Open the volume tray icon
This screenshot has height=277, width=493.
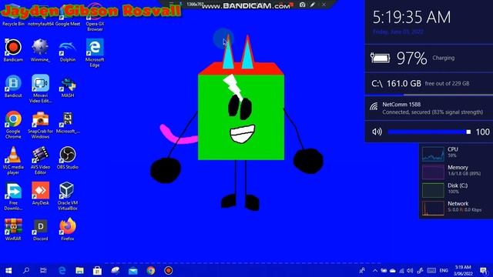[x=410, y=270]
